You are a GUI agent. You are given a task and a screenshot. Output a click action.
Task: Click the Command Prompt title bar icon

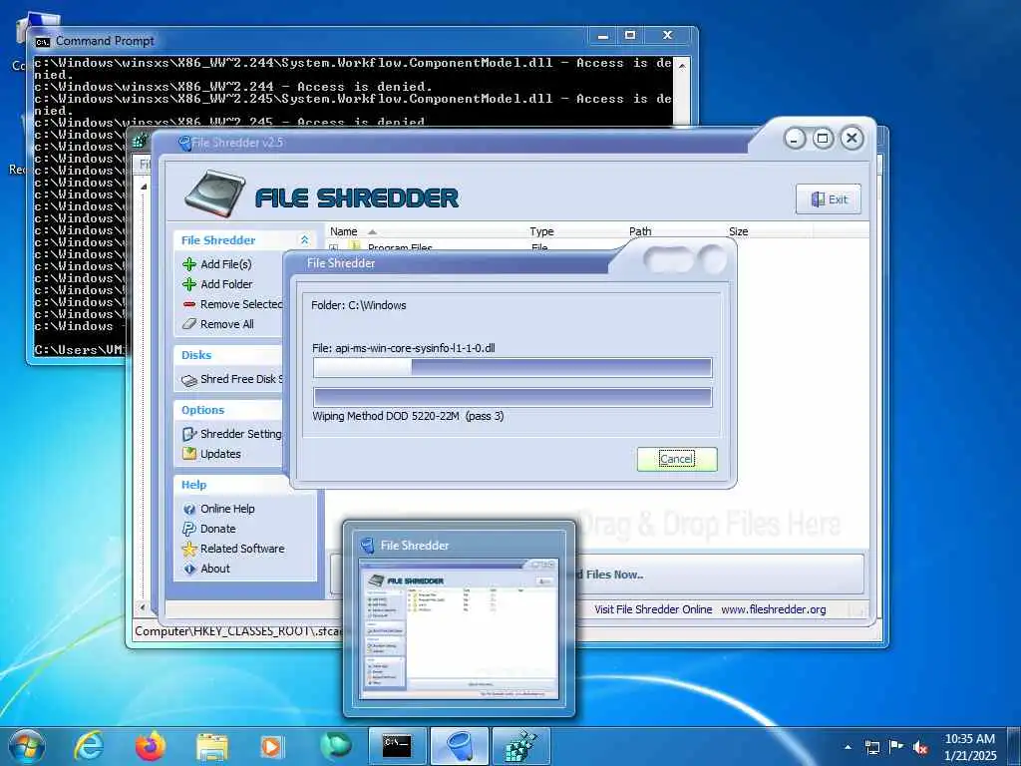[x=42, y=42]
